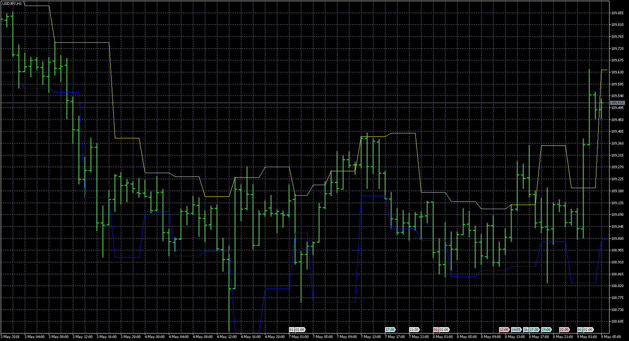Screen dimensions: 629x341
Task: Click the white 21:30 event marker
Action: 414,330
